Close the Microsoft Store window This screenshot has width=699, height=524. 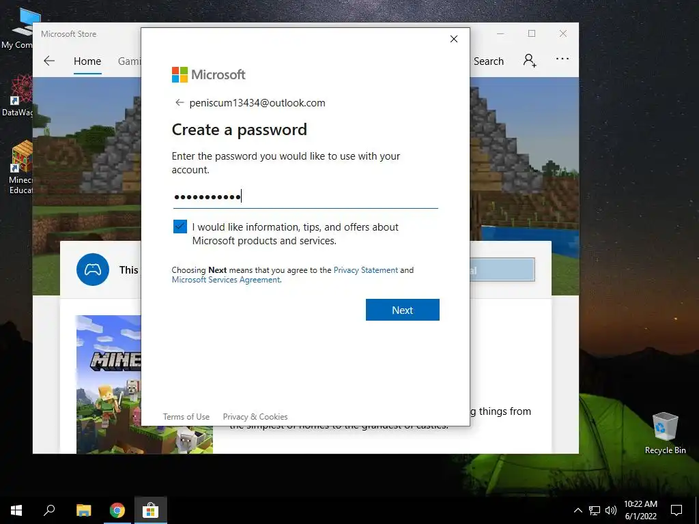point(563,34)
